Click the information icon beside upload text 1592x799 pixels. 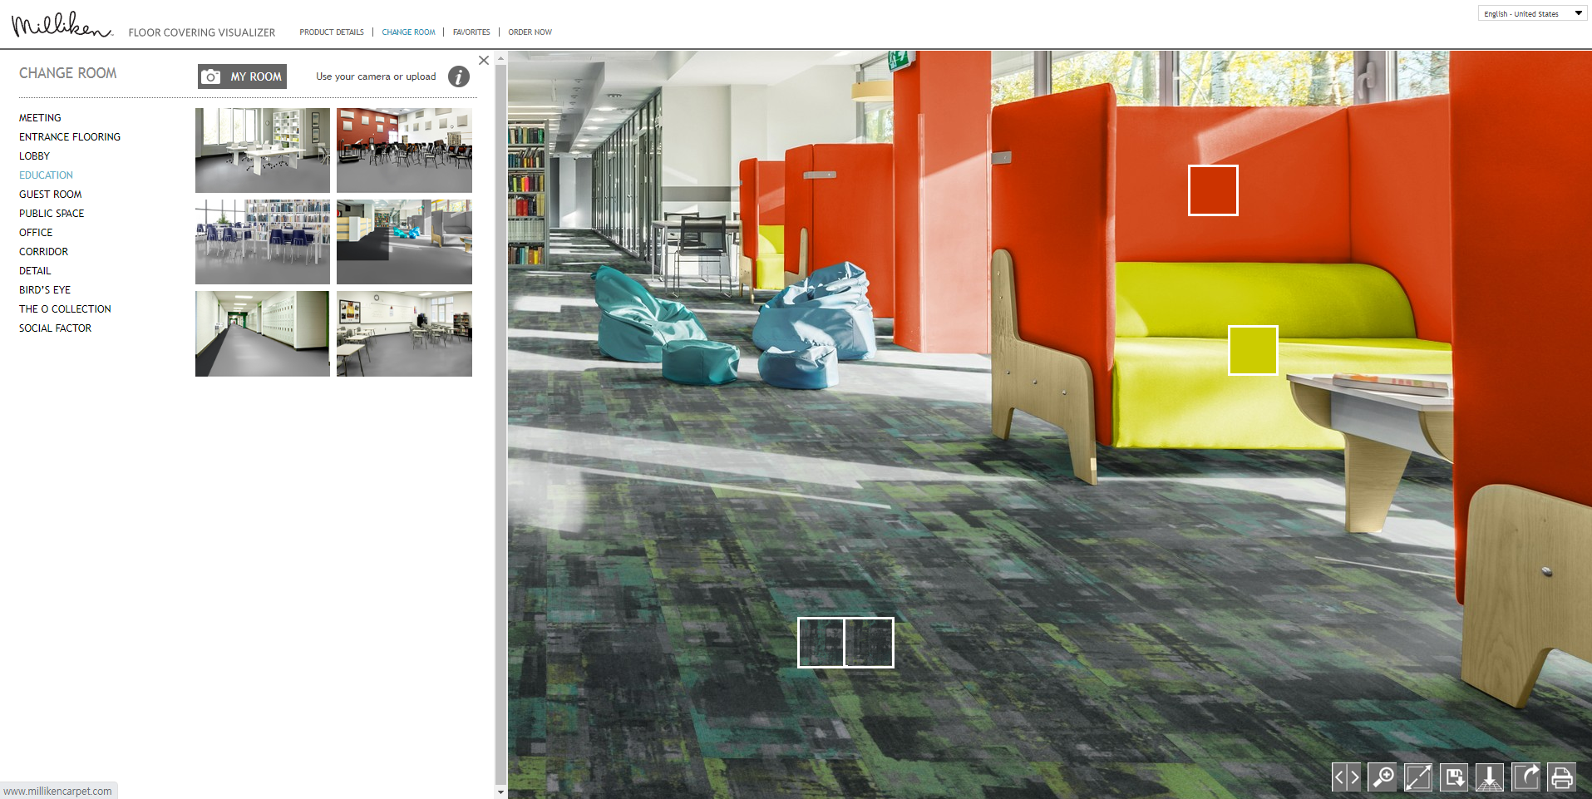click(x=459, y=76)
